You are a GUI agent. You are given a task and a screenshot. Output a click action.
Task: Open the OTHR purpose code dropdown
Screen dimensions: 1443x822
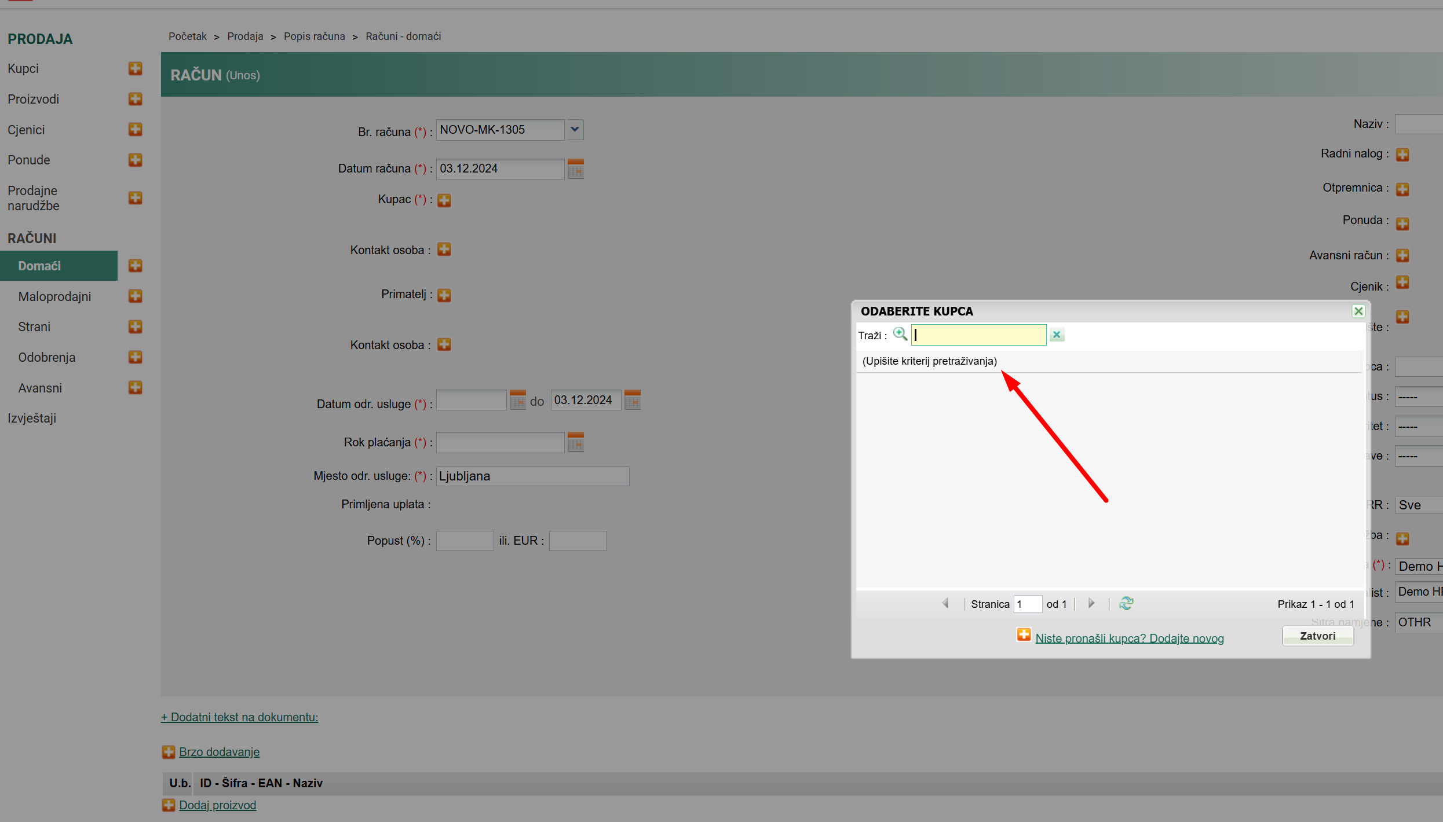point(1418,622)
